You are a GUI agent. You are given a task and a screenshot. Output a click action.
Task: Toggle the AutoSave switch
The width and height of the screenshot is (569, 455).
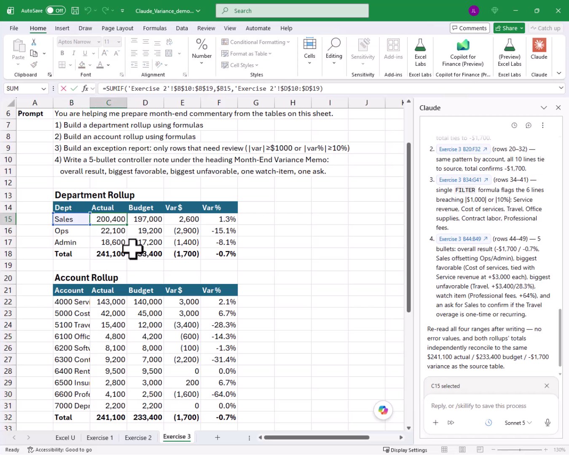(x=56, y=11)
